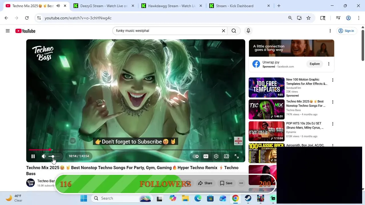Click the Explore button on Facebook ad
This screenshot has height=205, width=365.
point(315,64)
